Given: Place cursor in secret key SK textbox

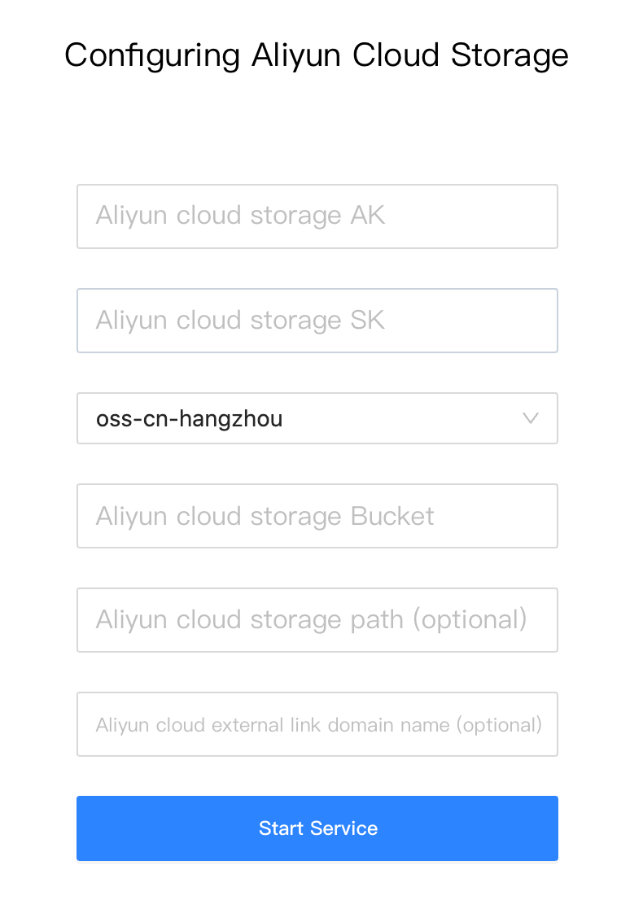Looking at the screenshot, I should 317,321.
